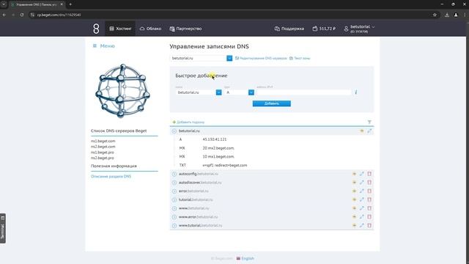Add record to www.tutorial subdomain row
The height and width of the screenshot is (264, 469).
click(354, 225)
